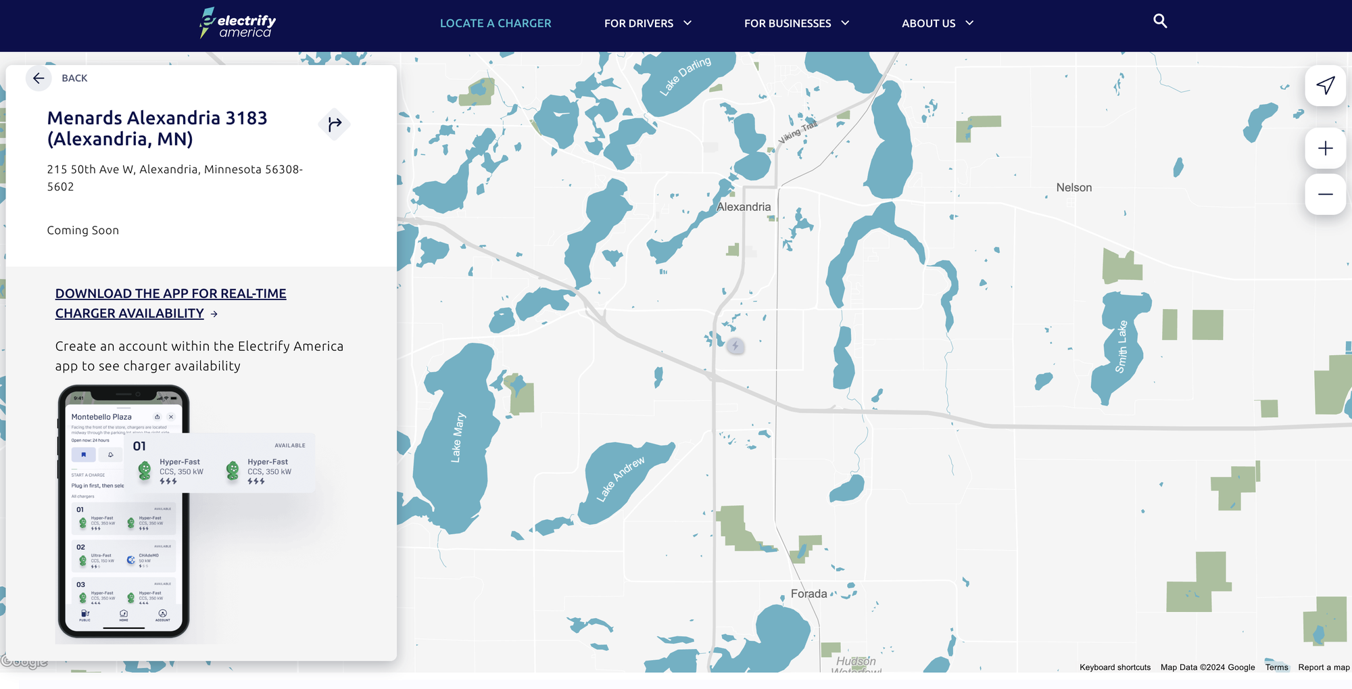Click the BACK label text
The image size is (1352, 689).
[x=74, y=78]
